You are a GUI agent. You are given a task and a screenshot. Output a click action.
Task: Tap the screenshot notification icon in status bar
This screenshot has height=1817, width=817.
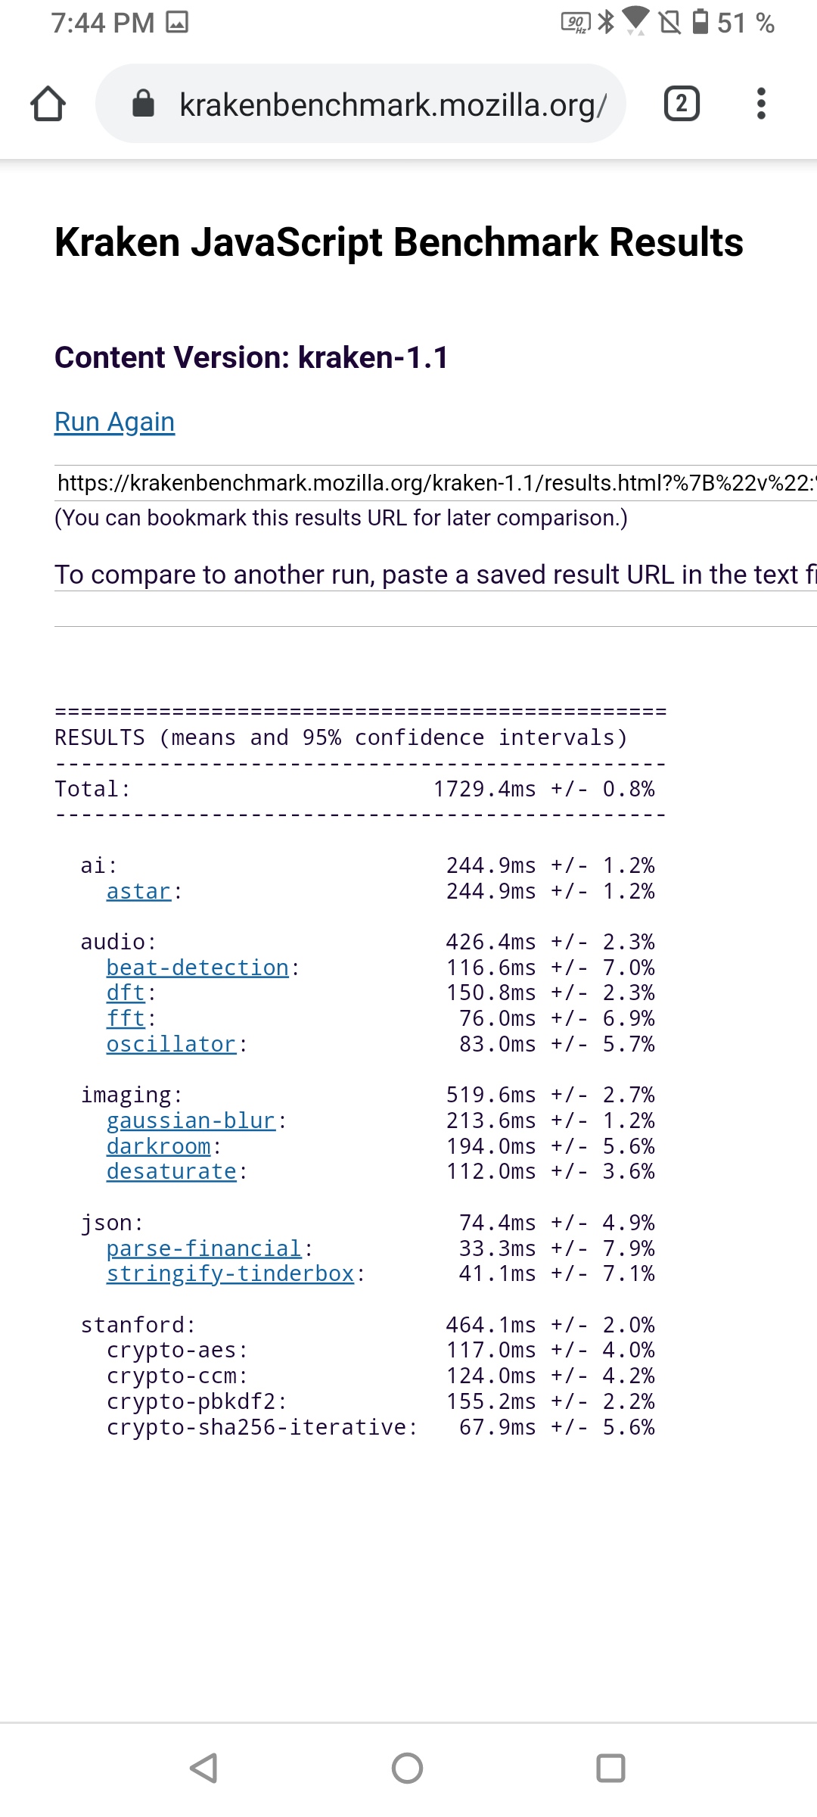click(177, 23)
